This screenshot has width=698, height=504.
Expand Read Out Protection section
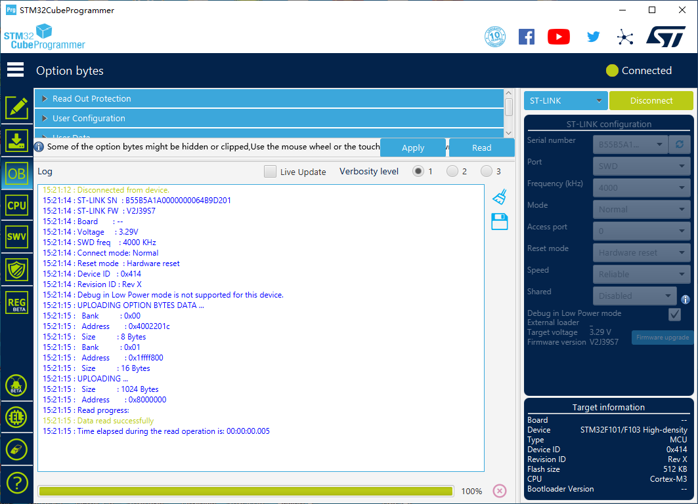point(269,99)
